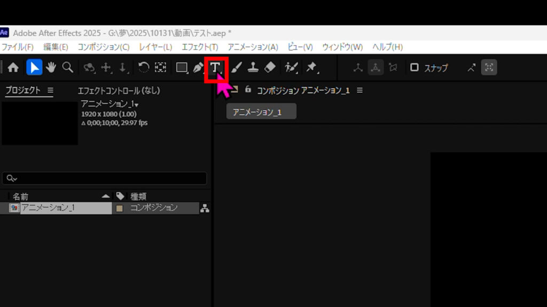Select the Clone Stamp tool
The image size is (547, 307).
coord(253,68)
